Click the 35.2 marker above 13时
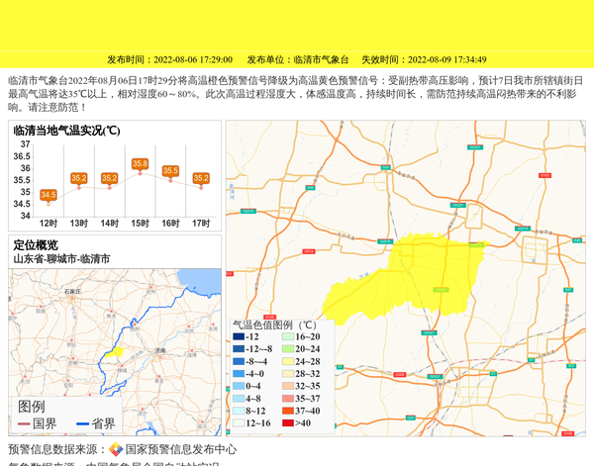The height and width of the screenshot is (466, 594). 79,178
